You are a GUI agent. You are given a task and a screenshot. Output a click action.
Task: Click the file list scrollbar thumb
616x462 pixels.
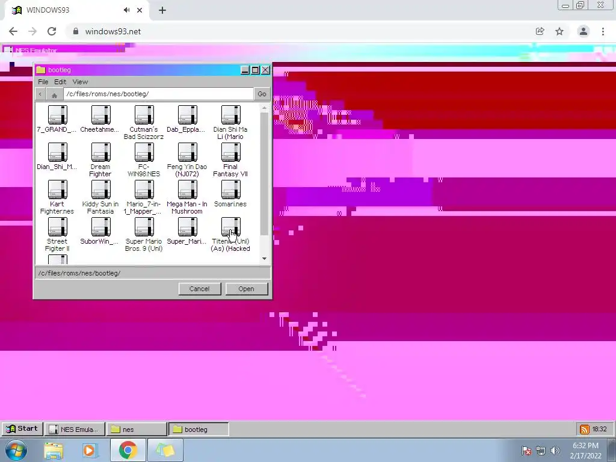click(x=265, y=174)
